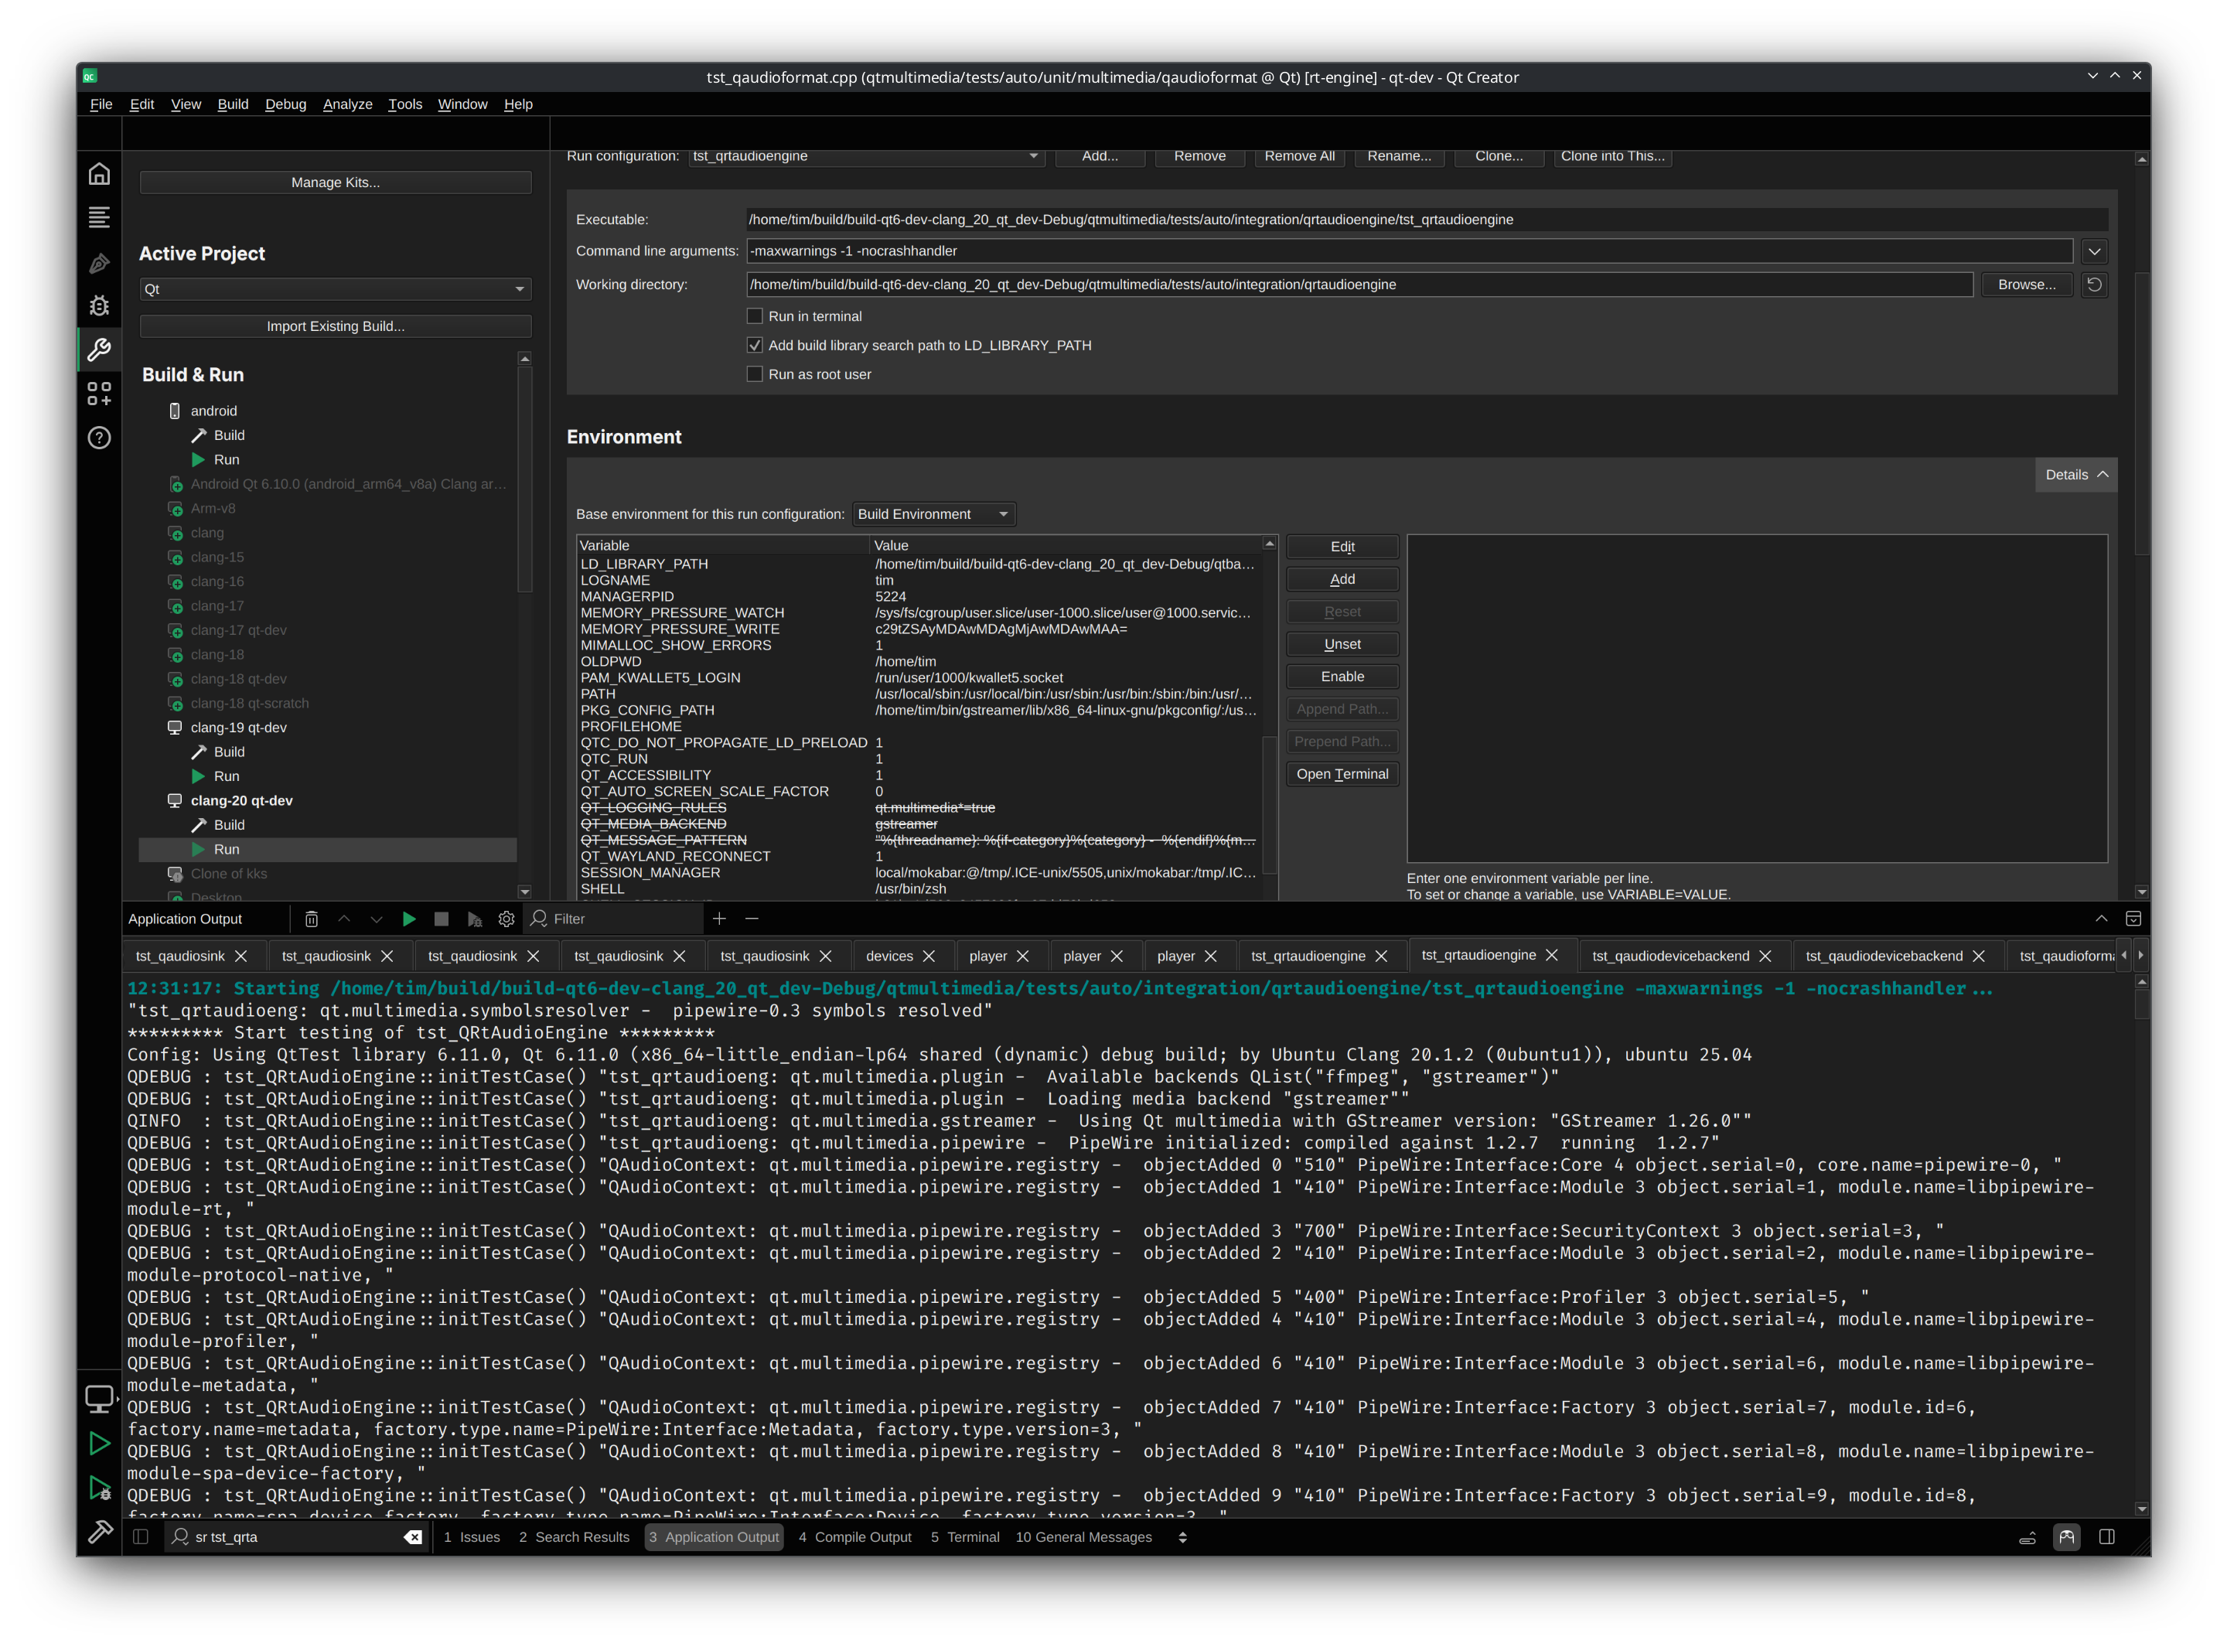Viewport: 2227px width, 1647px height.
Task: Close the output pane with the panel icon
Action: coord(2133,919)
